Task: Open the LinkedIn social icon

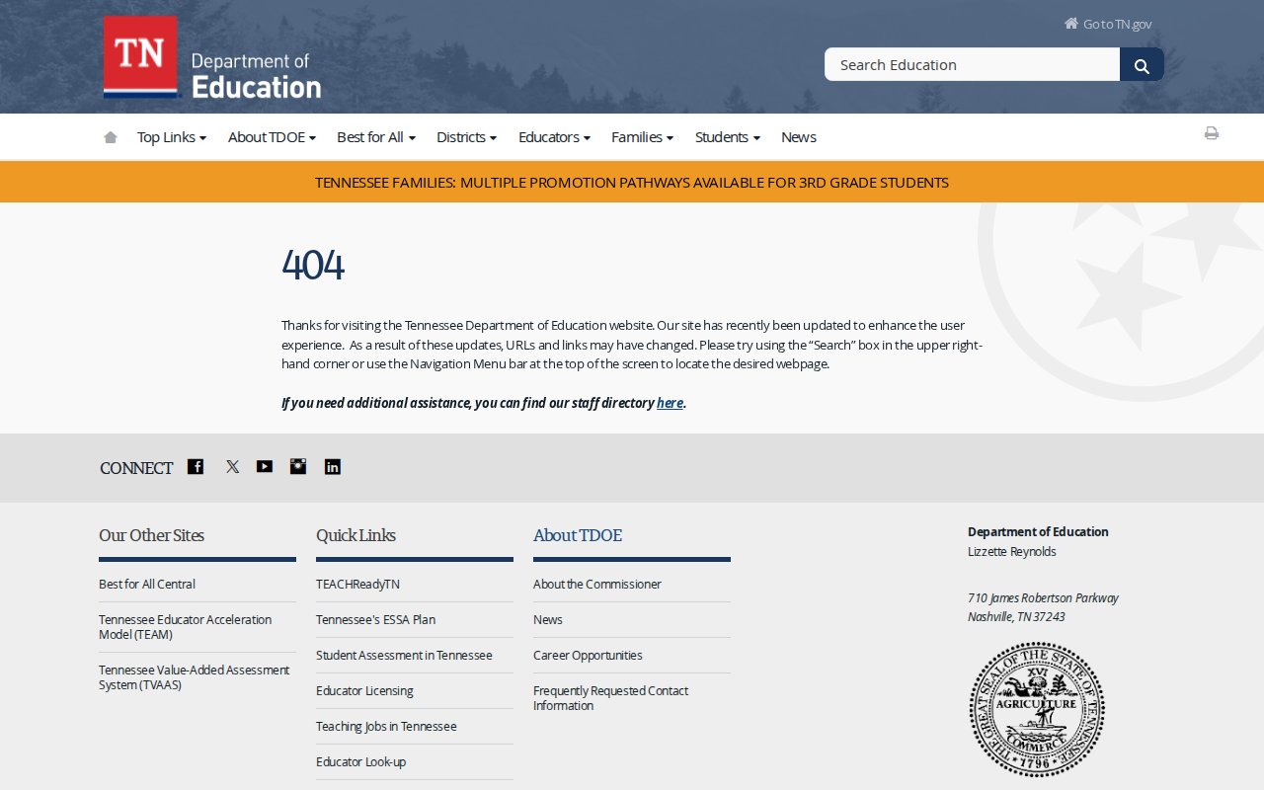Action: [x=333, y=467]
